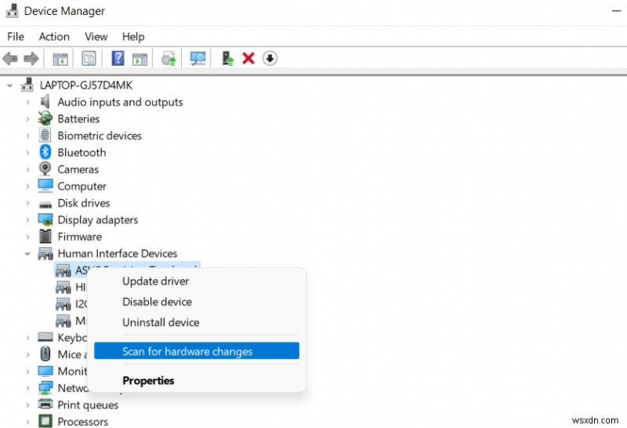
Task: Click Update device driver gear icon
Action: tap(169, 59)
